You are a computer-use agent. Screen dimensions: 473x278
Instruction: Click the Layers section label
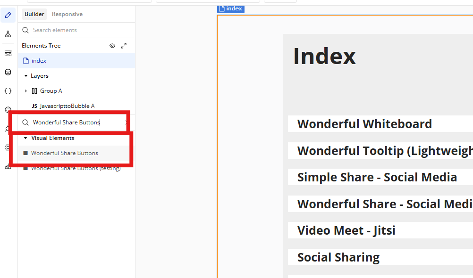click(40, 76)
